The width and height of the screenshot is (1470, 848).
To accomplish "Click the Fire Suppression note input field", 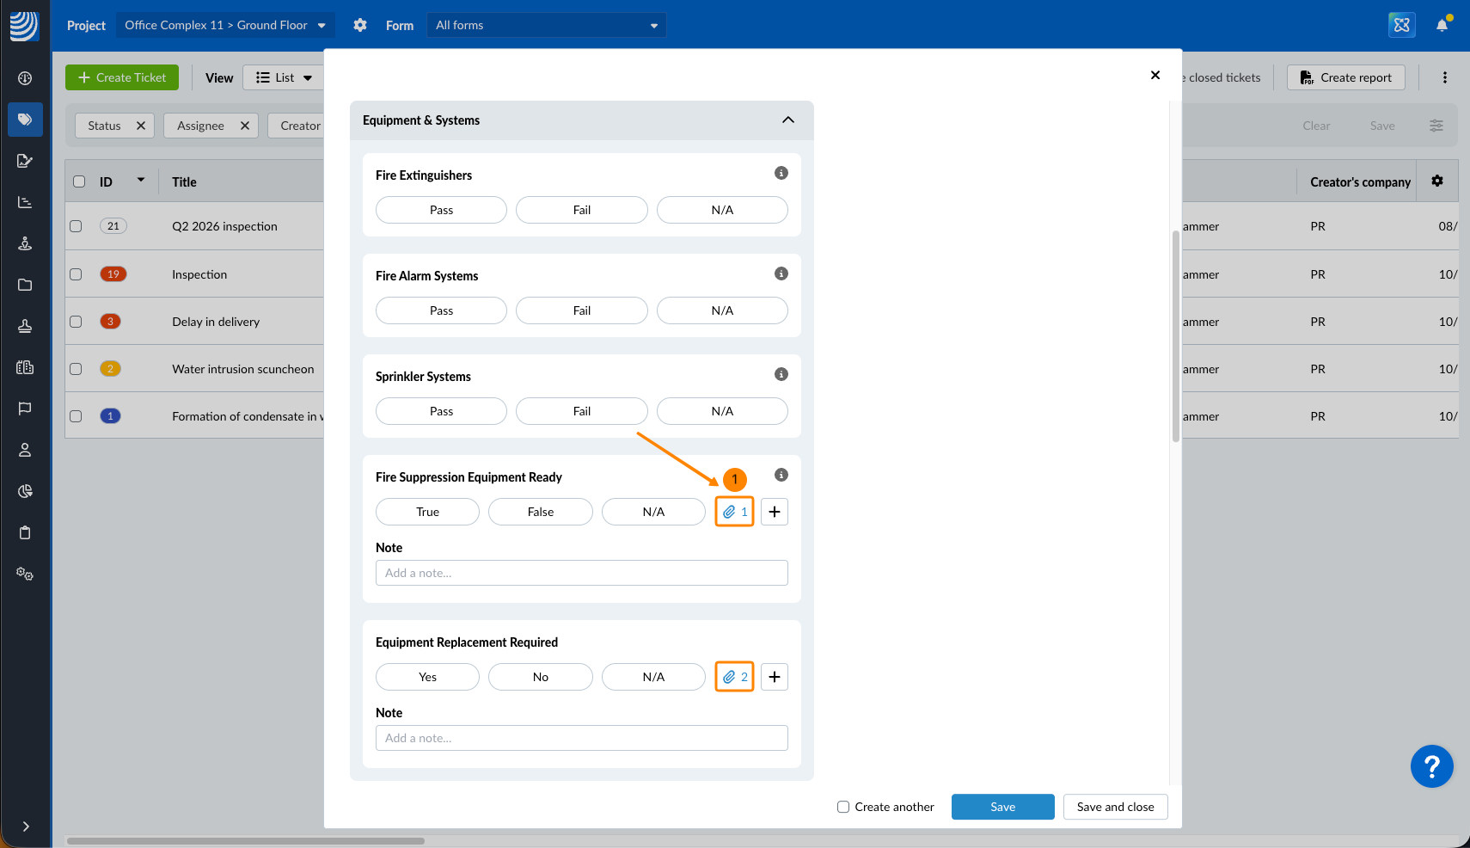I will click(x=581, y=573).
